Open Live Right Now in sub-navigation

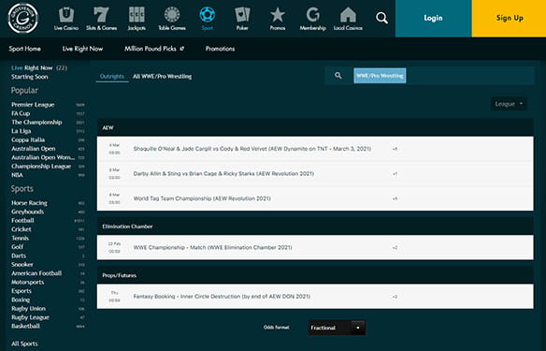click(82, 49)
